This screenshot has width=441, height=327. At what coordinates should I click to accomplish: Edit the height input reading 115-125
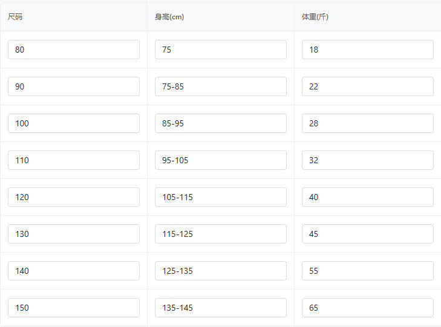(220, 234)
